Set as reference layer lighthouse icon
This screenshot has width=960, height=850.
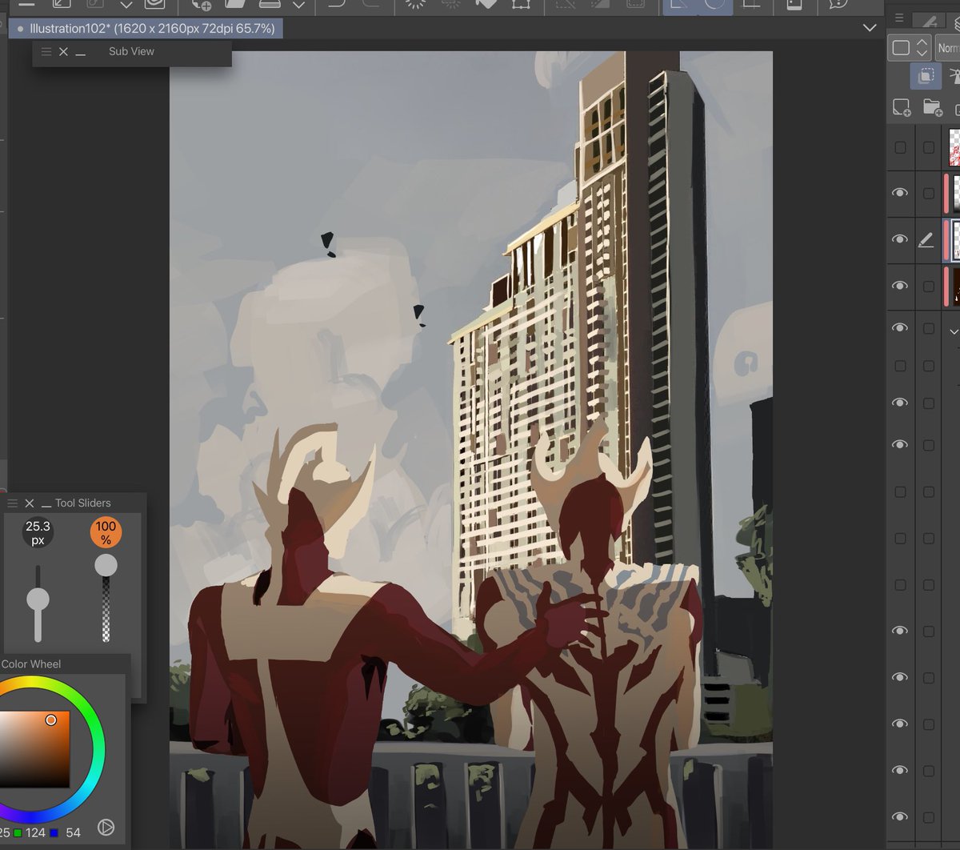tap(954, 76)
